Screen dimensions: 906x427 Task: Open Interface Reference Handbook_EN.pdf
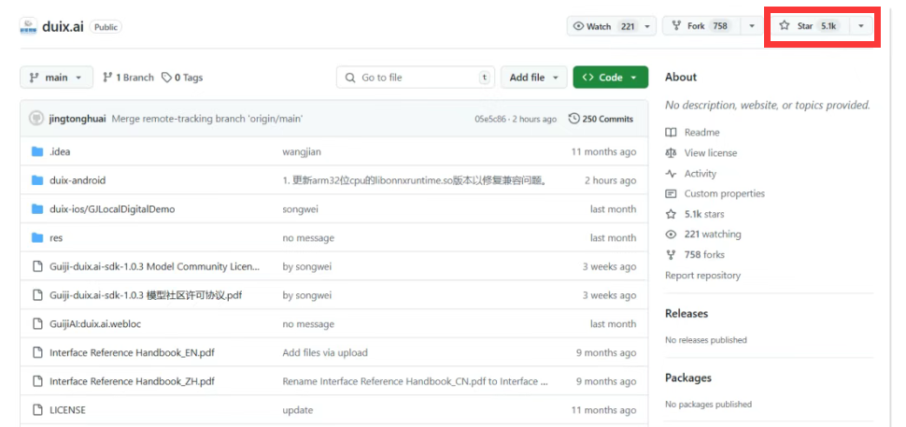pos(133,352)
